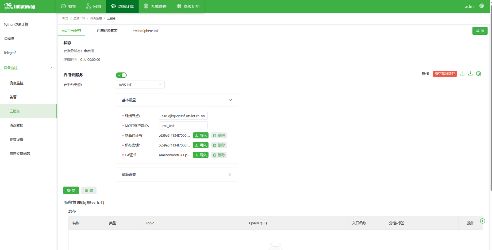Image resolution: width=492 pixels, height=250 pixels.
Task: Click the upload icon beside clear cache
Action: (462, 74)
